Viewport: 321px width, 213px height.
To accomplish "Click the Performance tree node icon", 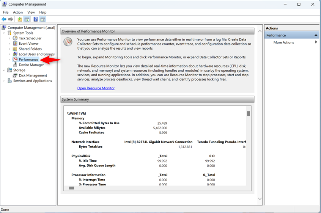I will pyautogui.click(x=15, y=59).
